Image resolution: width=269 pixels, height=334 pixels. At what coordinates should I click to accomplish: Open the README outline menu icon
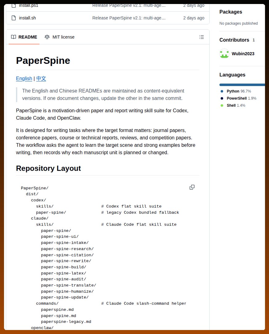pos(201,37)
